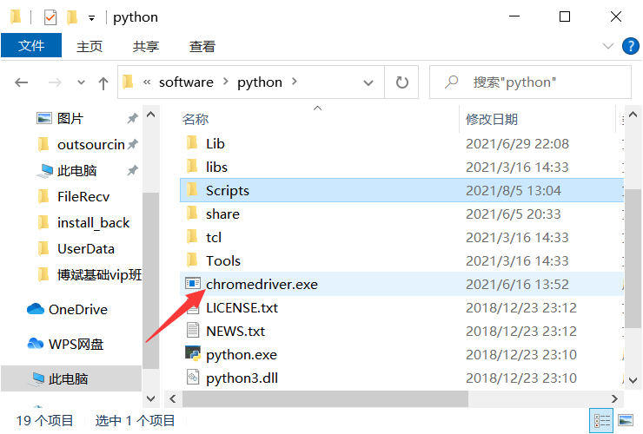Viewport: 643px width, 434px height.
Task: Expand the ribbon with the chevron
Action: point(607,46)
